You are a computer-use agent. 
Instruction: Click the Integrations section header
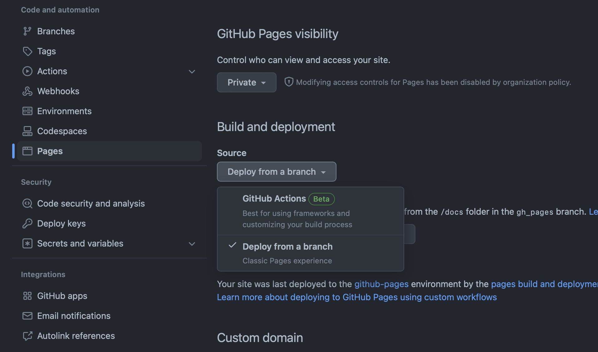pos(43,275)
